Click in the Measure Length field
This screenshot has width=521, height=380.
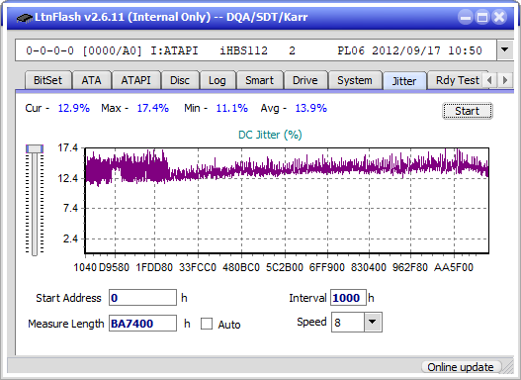(143, 324)
